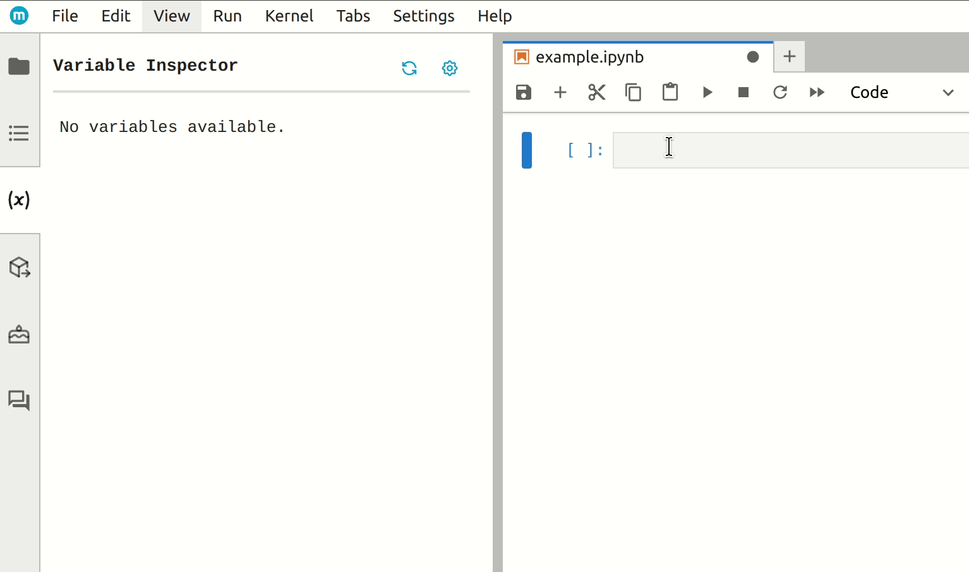
Task: Select the (x) variable inspector sidebar icon
Action: (20, 200)
